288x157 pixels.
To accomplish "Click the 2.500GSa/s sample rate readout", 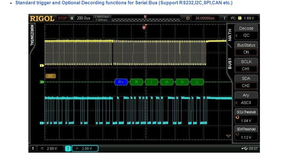I will pos(102,17).
